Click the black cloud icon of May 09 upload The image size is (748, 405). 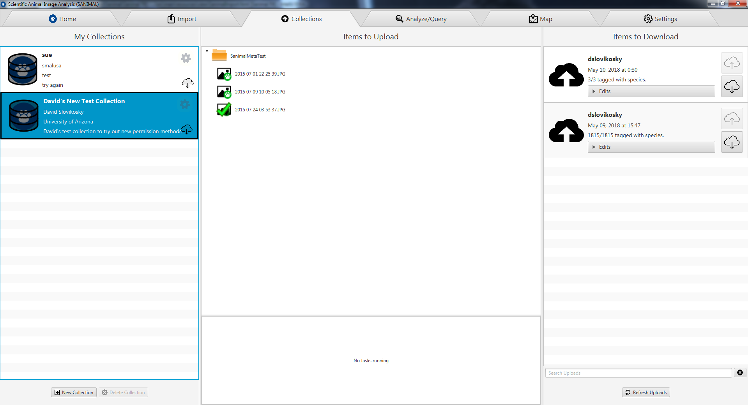point(566,130)
